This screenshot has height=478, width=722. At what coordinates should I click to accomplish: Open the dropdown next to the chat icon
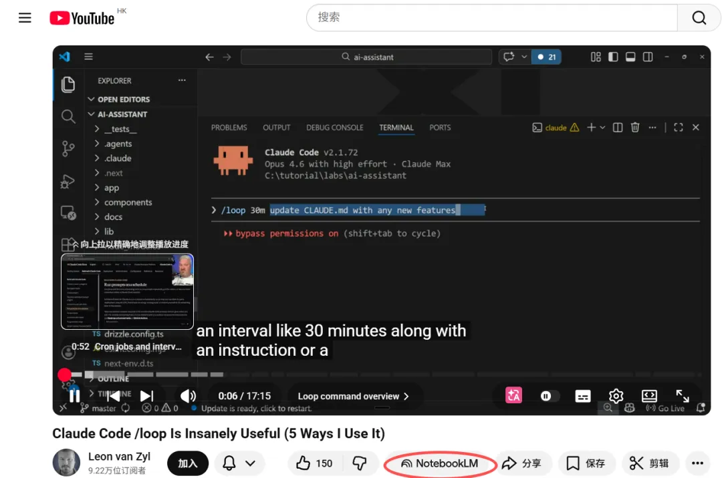(x=524, y=57)
